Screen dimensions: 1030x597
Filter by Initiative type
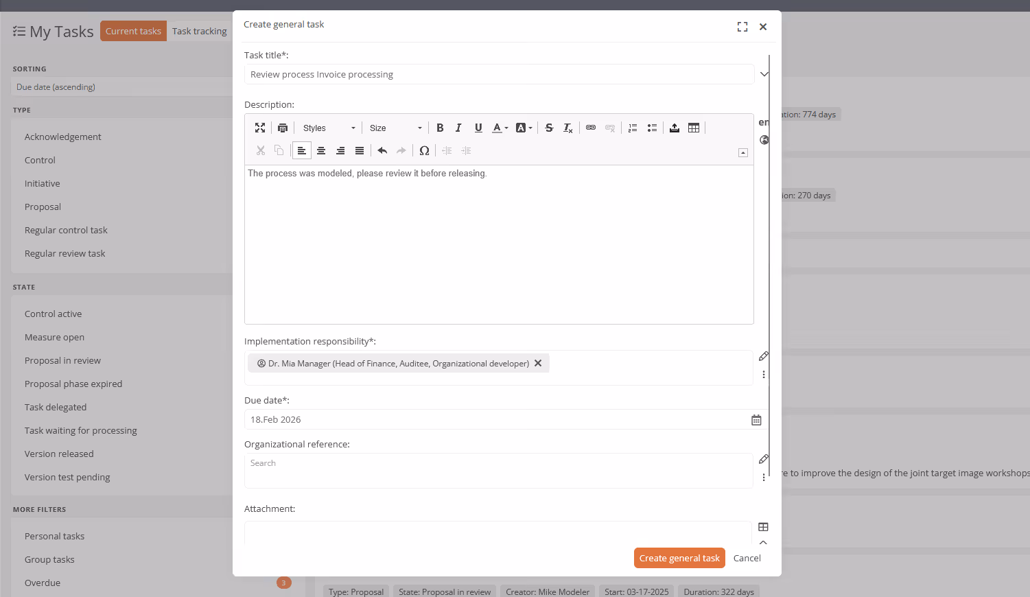pos(43,183)
